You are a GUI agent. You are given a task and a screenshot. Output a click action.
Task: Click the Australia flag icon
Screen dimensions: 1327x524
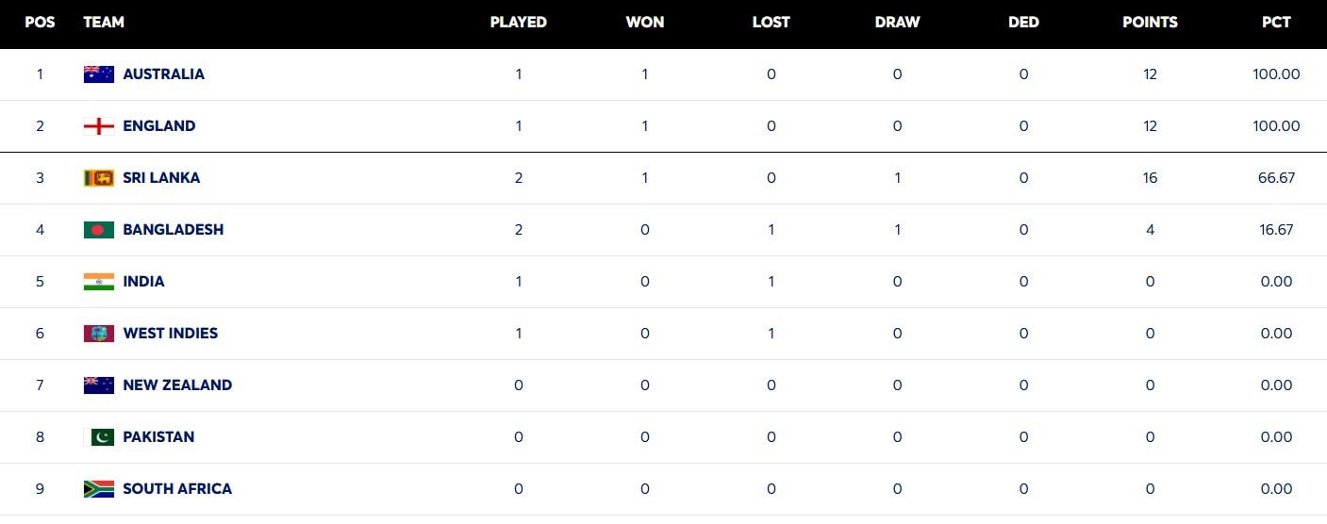click(x=99, y=74)
